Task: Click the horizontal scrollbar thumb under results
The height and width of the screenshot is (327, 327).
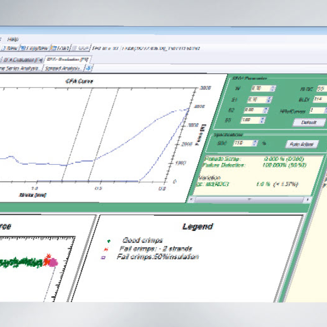Action: point(249,200)
